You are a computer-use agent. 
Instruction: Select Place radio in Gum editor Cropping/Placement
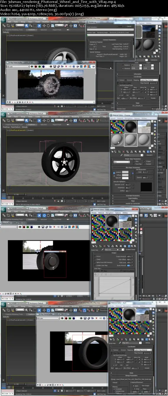[x=141, y=389]
